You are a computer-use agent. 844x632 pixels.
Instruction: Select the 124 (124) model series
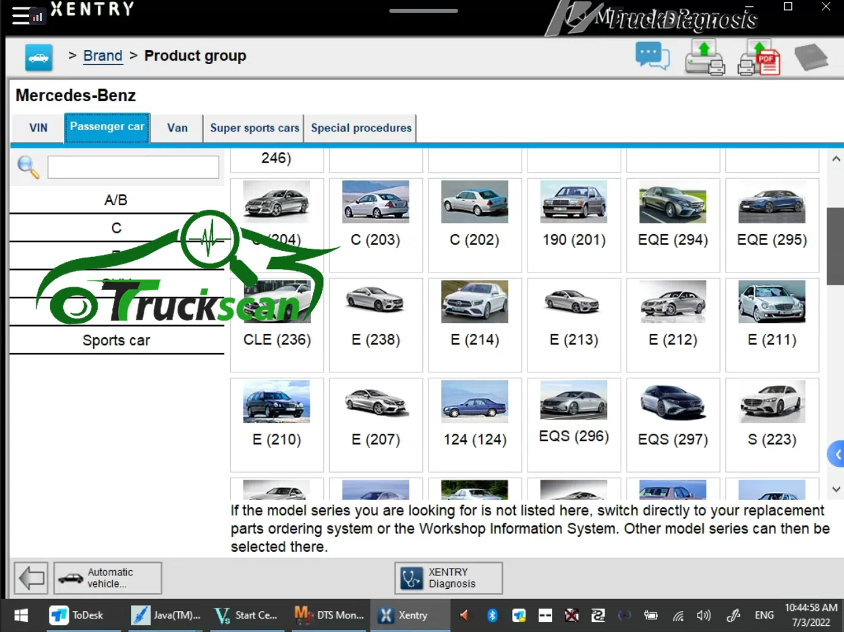475,425
